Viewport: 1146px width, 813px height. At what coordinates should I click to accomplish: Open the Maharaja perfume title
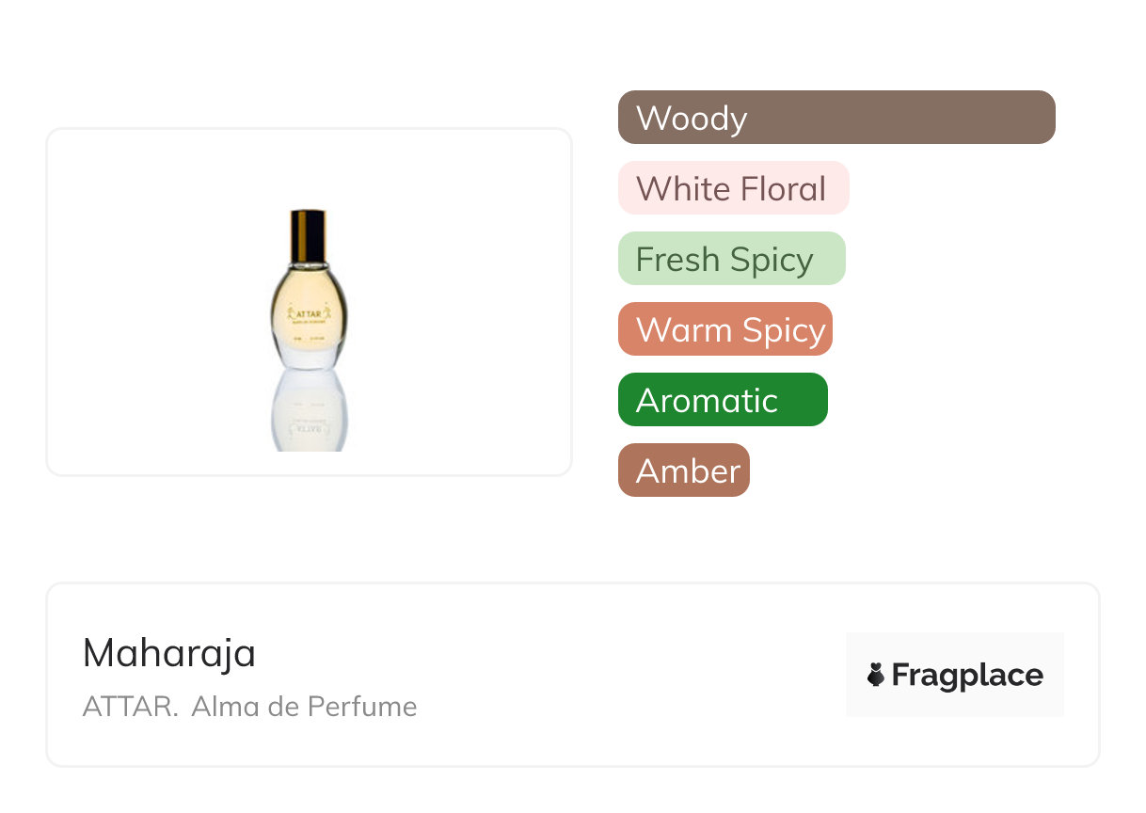coord(169,653)
